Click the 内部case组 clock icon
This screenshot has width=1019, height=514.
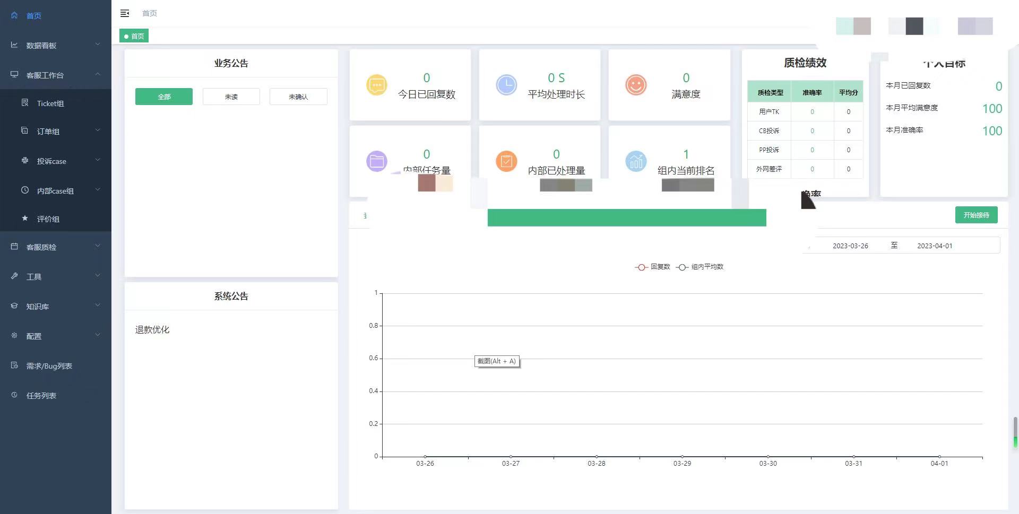(24, 190)
